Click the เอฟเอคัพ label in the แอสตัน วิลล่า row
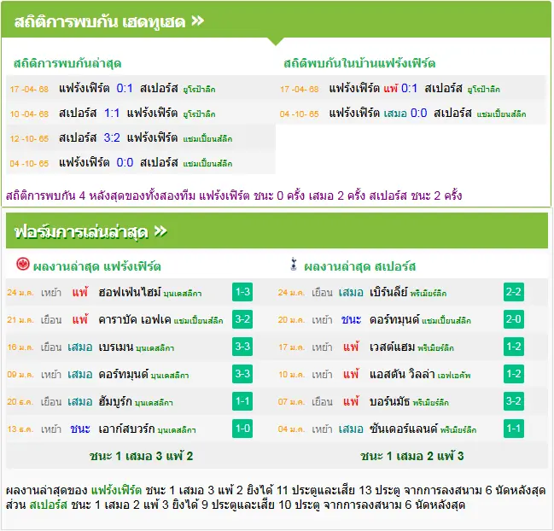This screenshot has width=554, height=531. pyautogui.click(x=454, y=375)
